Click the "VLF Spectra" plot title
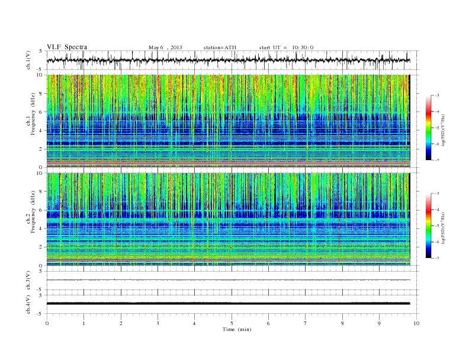The height and width of the screenshot is (363, 469). tap(67, 47)
